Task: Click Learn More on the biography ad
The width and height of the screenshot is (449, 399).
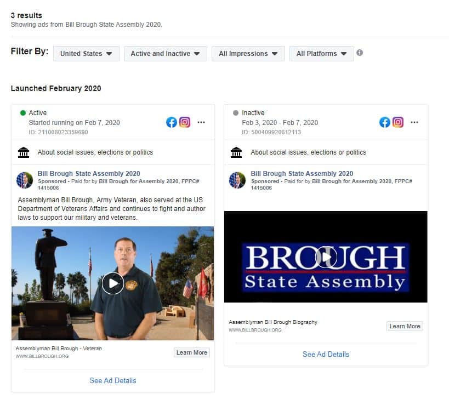Action: tap(405, 326)
